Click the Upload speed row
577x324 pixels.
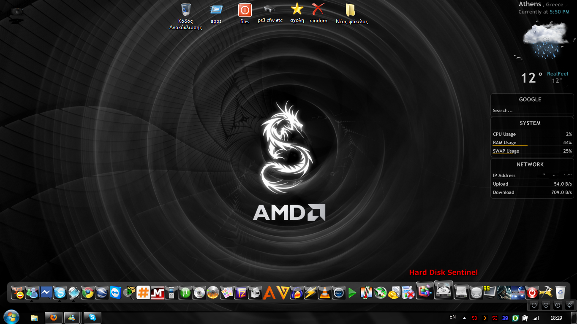point(532,184)
